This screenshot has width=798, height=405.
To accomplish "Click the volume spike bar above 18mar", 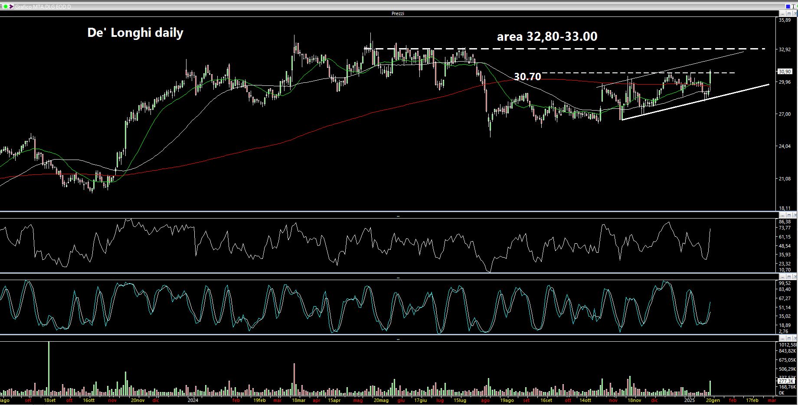I will [294, 379].
